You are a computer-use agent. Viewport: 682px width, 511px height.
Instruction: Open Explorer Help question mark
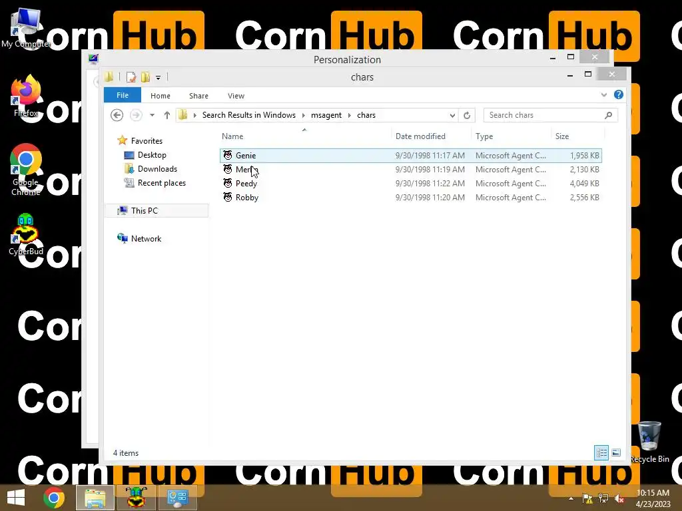618,94
